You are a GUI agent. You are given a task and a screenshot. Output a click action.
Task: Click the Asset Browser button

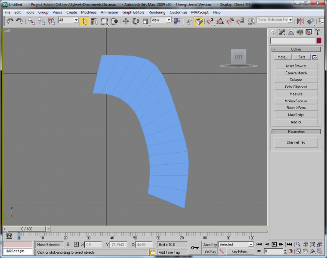click(x=296, y=66)
